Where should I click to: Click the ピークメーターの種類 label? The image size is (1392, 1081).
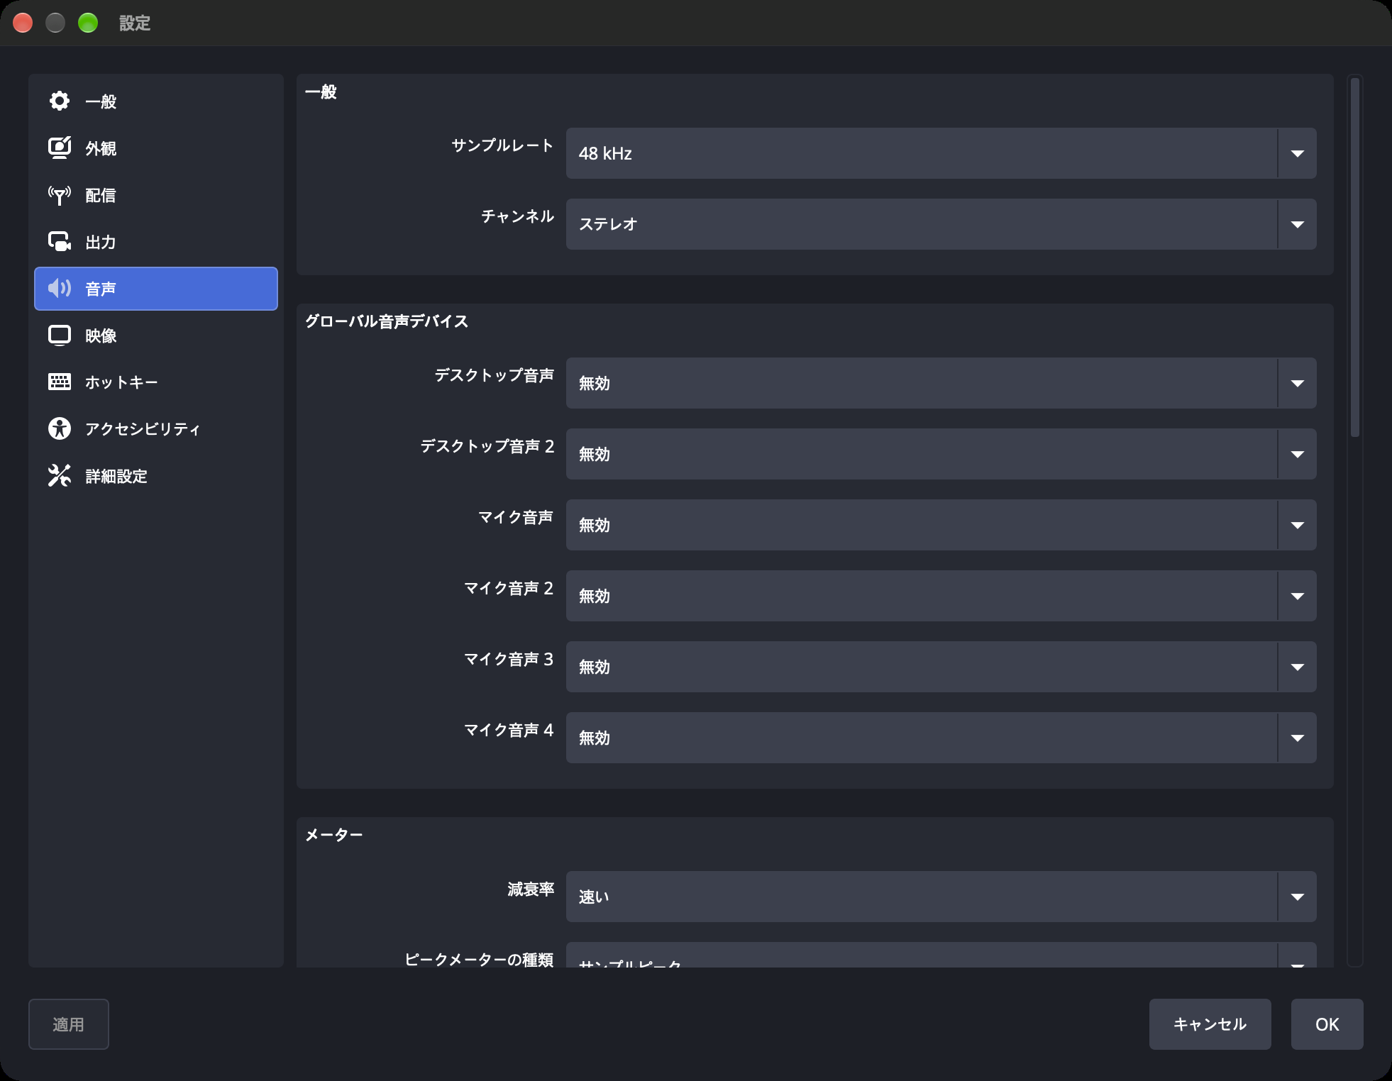tap(479, 960)
